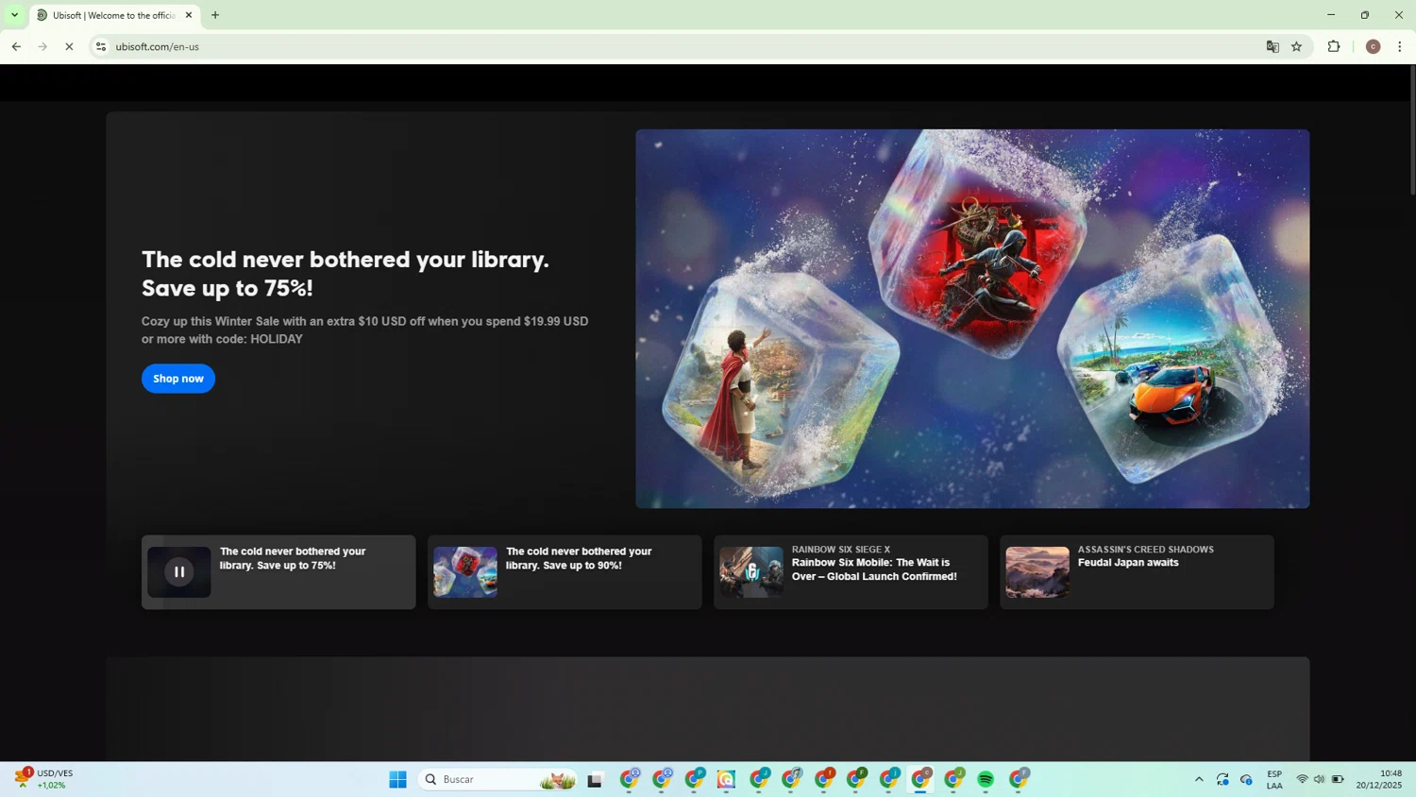Select the Ubisoft Welcome tab

(113, 15)
